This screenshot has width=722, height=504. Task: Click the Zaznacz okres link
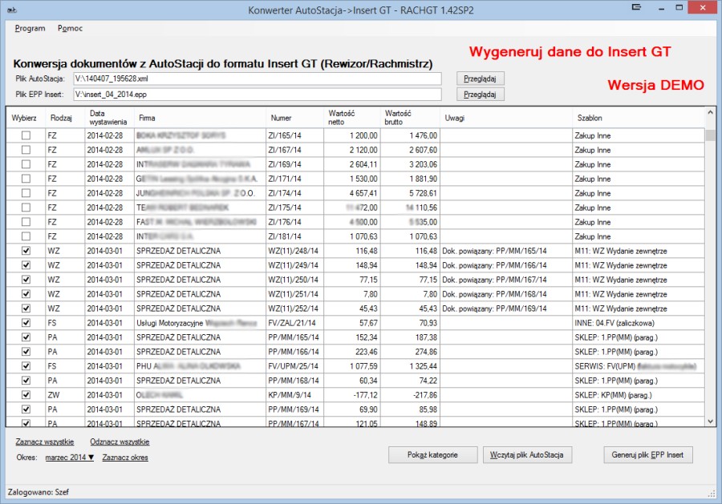tap(125, 458)
